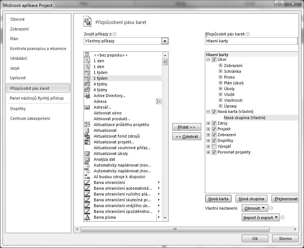Click the Barva ohraničení automatické icon
This screenshot has height=248, width=304.
click(87, 188)
